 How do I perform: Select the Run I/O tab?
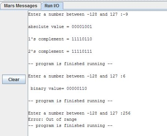point(52,6)
